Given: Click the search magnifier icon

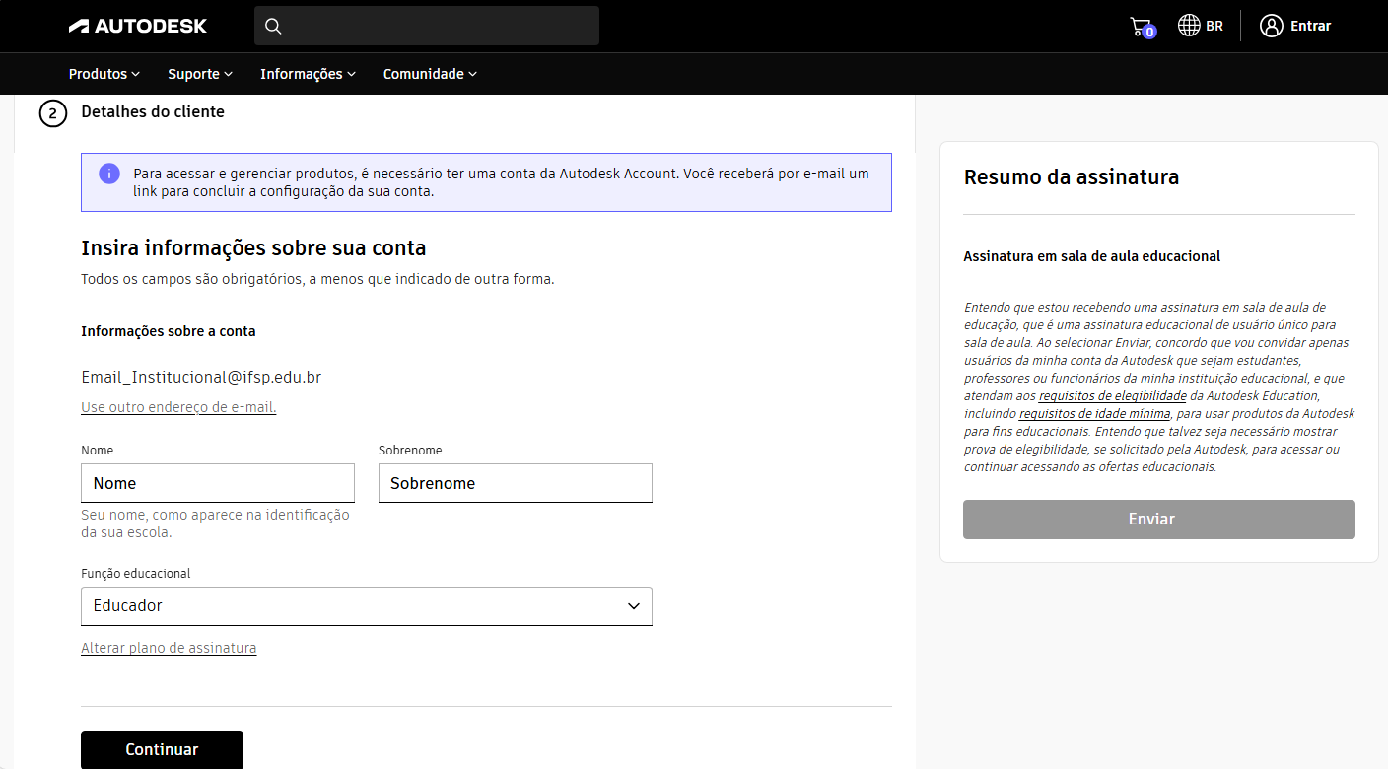Looking at the screenshot, I should (x=274, y=27).
